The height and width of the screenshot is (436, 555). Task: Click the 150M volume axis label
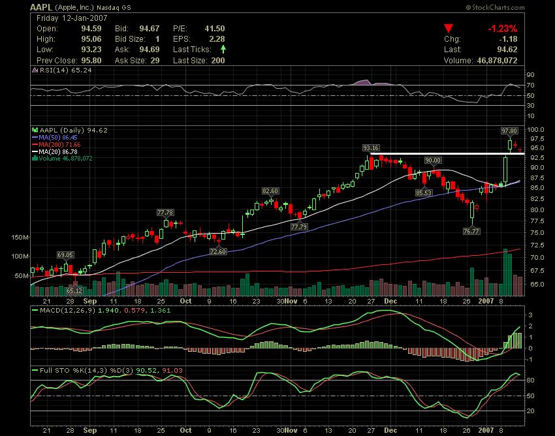20,238
